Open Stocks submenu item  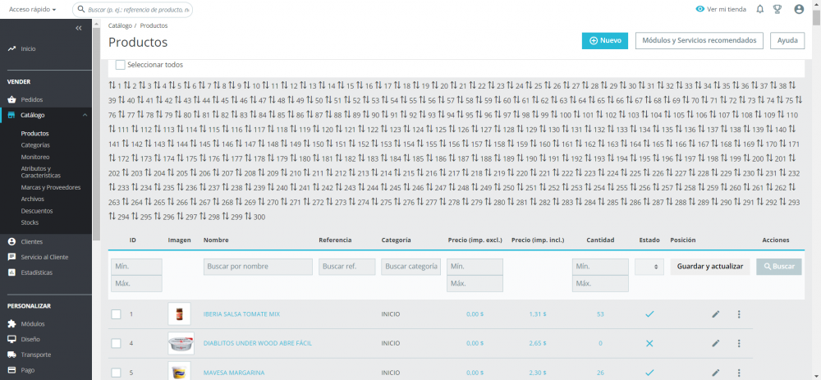30,222
